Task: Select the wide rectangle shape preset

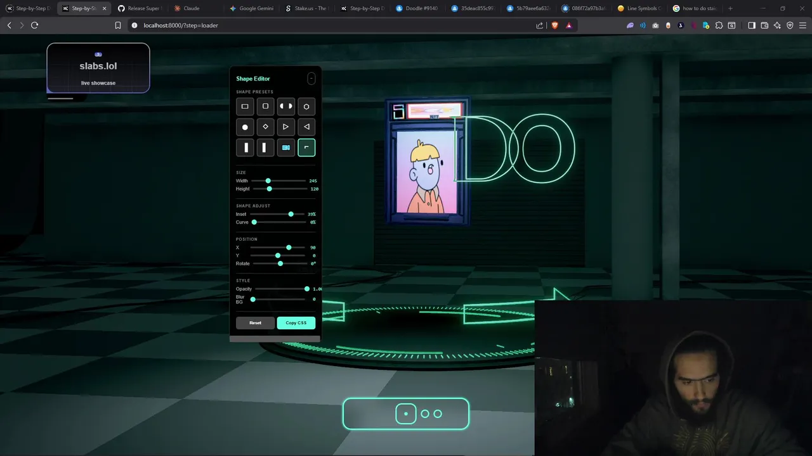Action: [x=245, y=106]
